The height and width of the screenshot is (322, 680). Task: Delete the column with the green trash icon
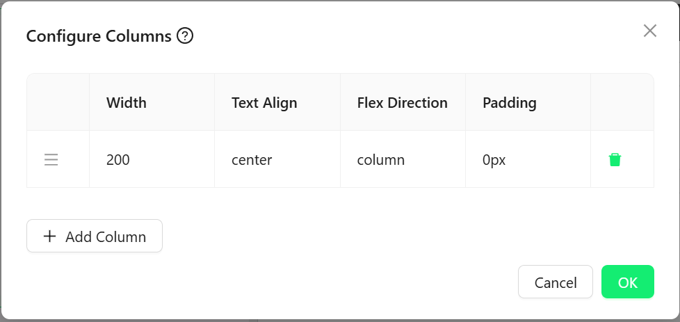click(x=615, y=160)
